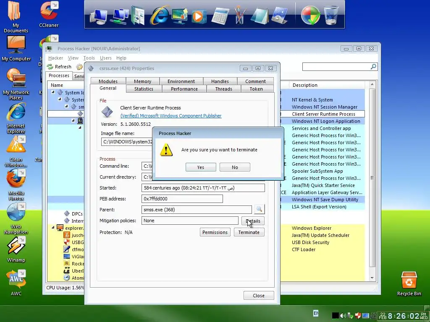430x322 pixels.
Task: Open My Documents desktop icon
Action: tap(16, 16)
